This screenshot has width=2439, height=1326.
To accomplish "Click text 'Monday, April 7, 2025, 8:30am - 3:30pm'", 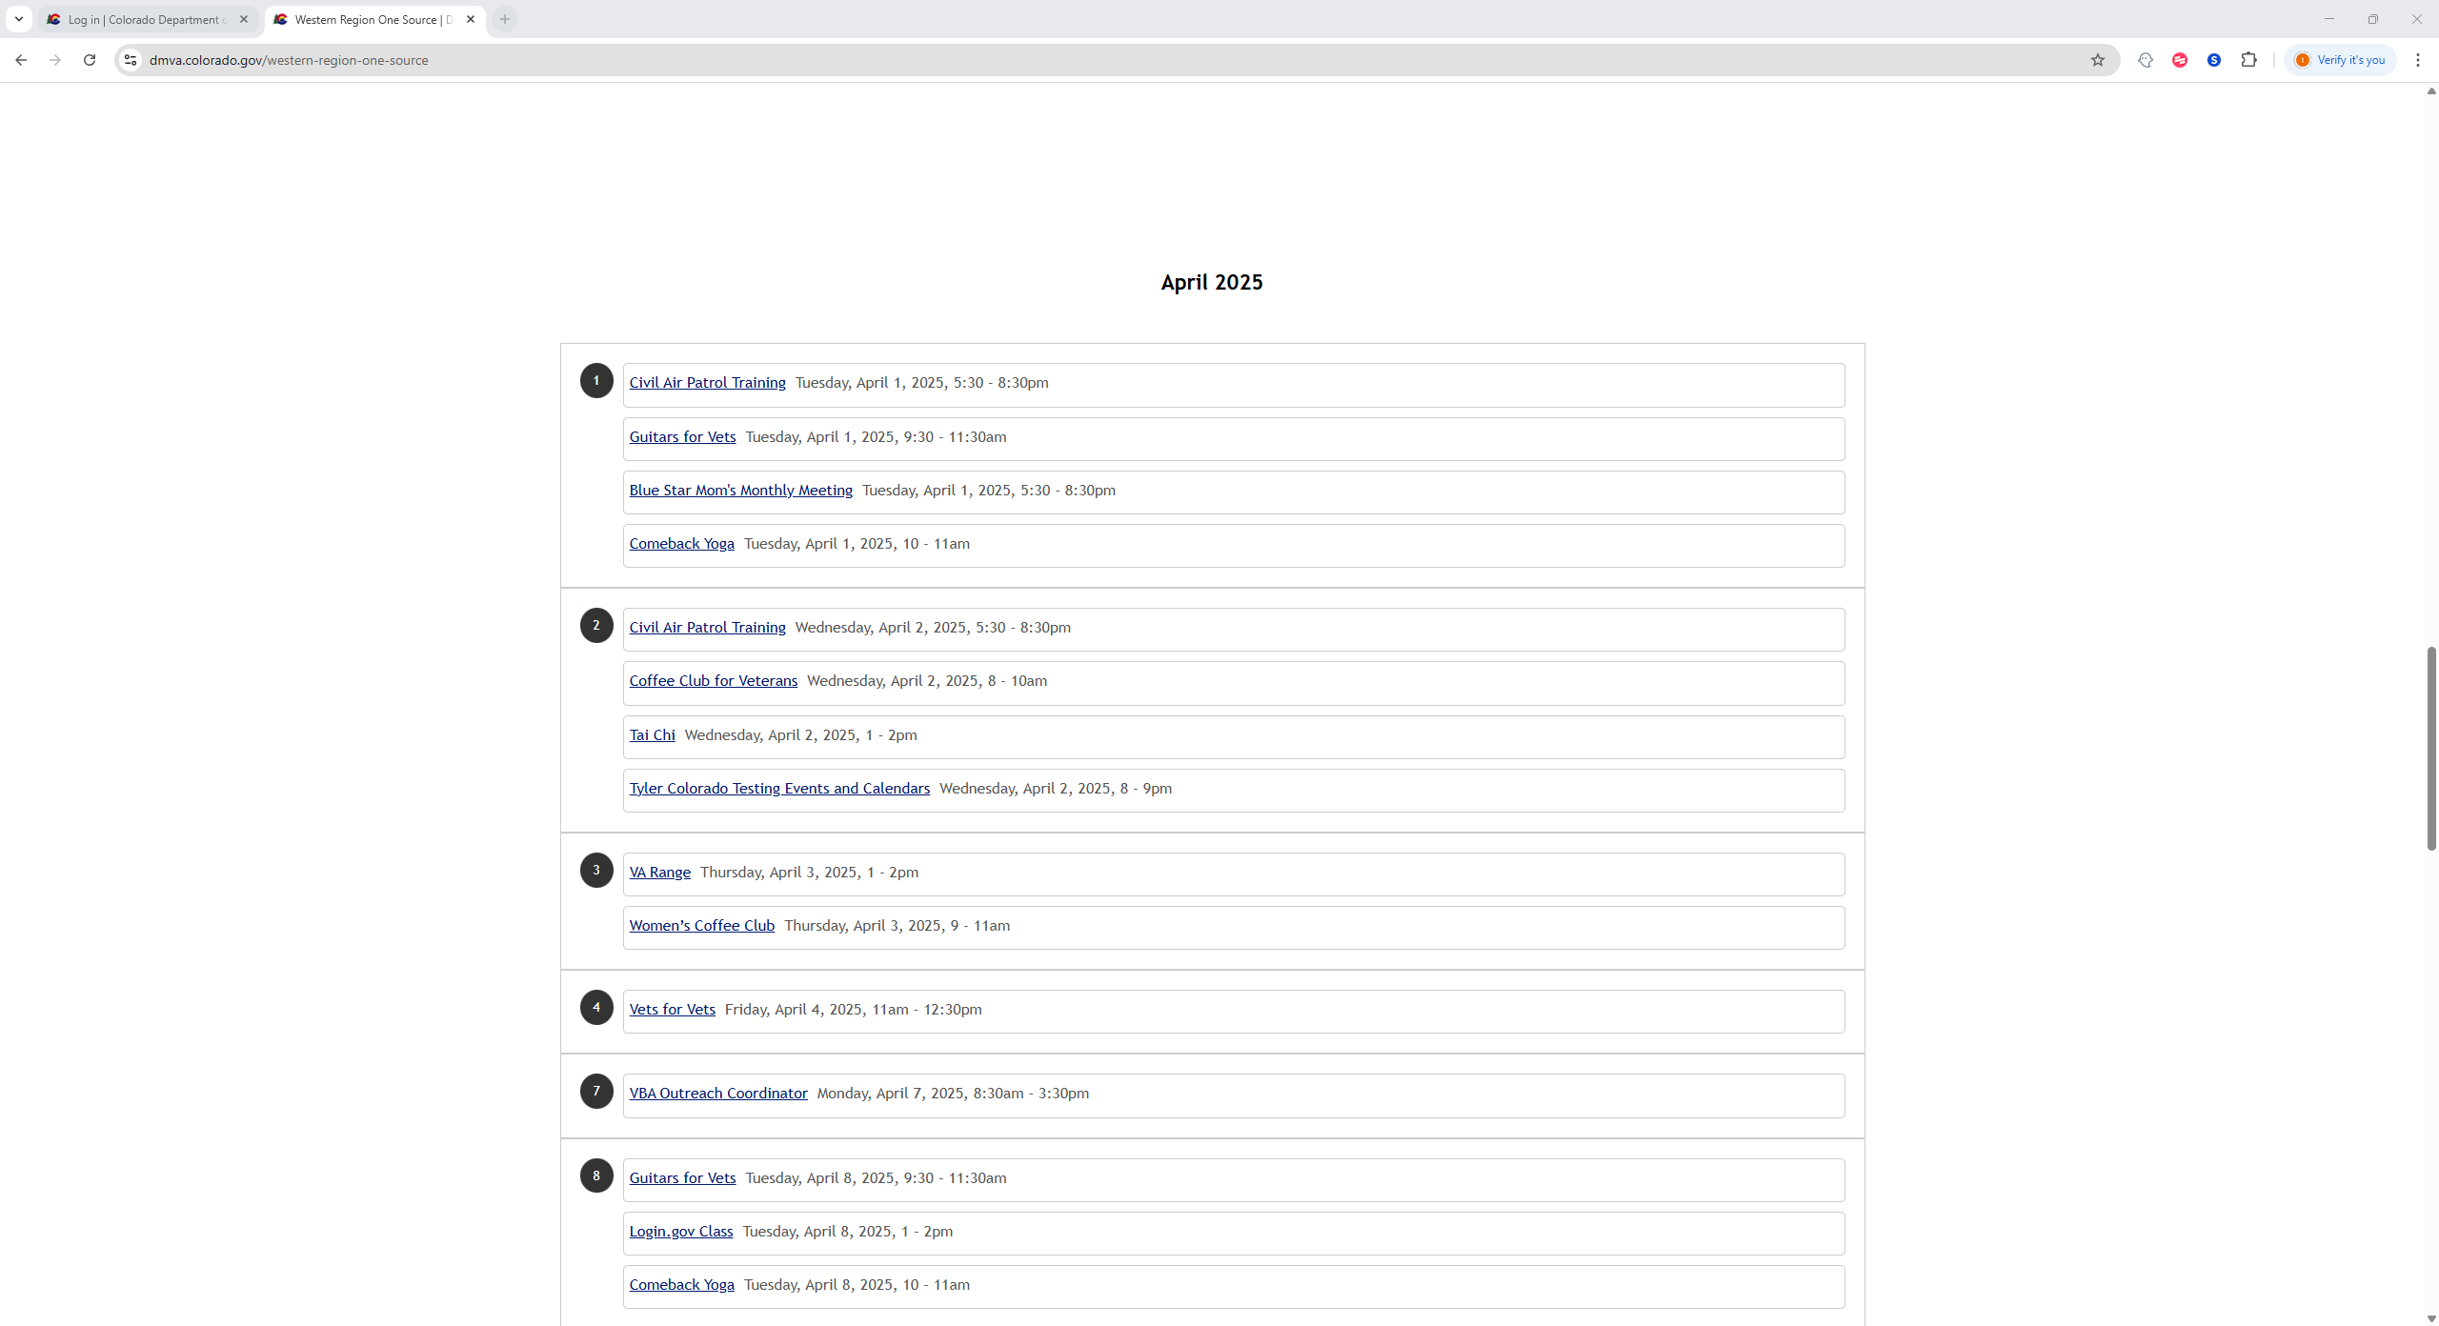I will point(953,1094).
